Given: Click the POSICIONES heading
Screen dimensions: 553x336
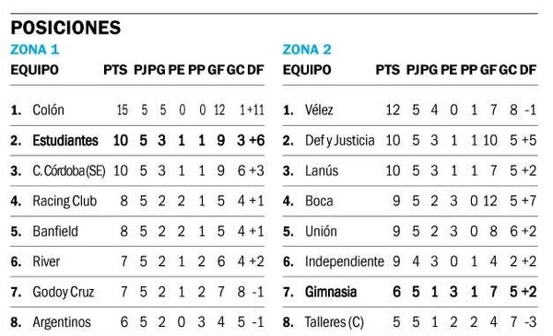Looking at the screenshot, I should pos(65,28).
